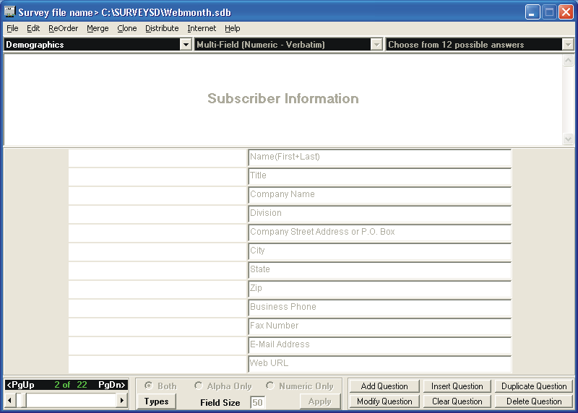
Task: Click the left arrow of page scrollbar
Action: tap(10, 400)
